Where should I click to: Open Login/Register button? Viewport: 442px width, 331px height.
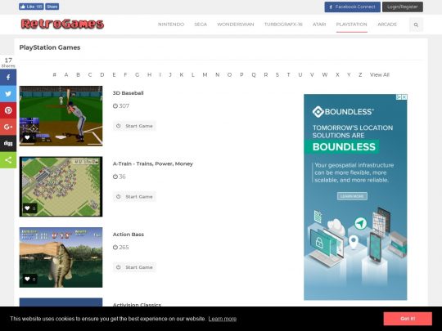click(402, 7)
